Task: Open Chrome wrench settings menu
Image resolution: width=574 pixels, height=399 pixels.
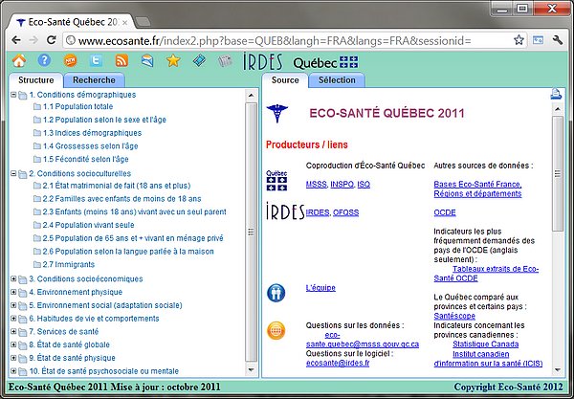Action: 558,40
